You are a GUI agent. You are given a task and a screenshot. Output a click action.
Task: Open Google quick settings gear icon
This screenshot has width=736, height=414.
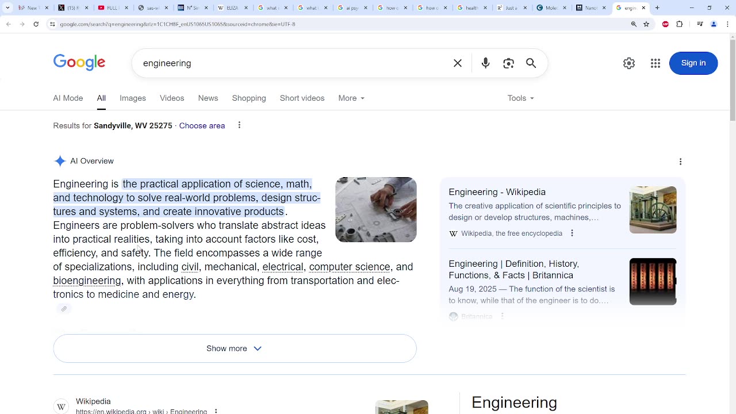click(629, 63)
